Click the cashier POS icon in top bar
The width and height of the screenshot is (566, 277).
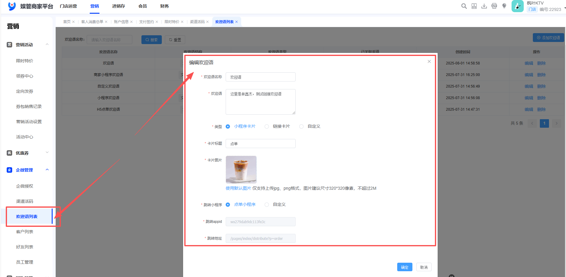pos(474,6)
